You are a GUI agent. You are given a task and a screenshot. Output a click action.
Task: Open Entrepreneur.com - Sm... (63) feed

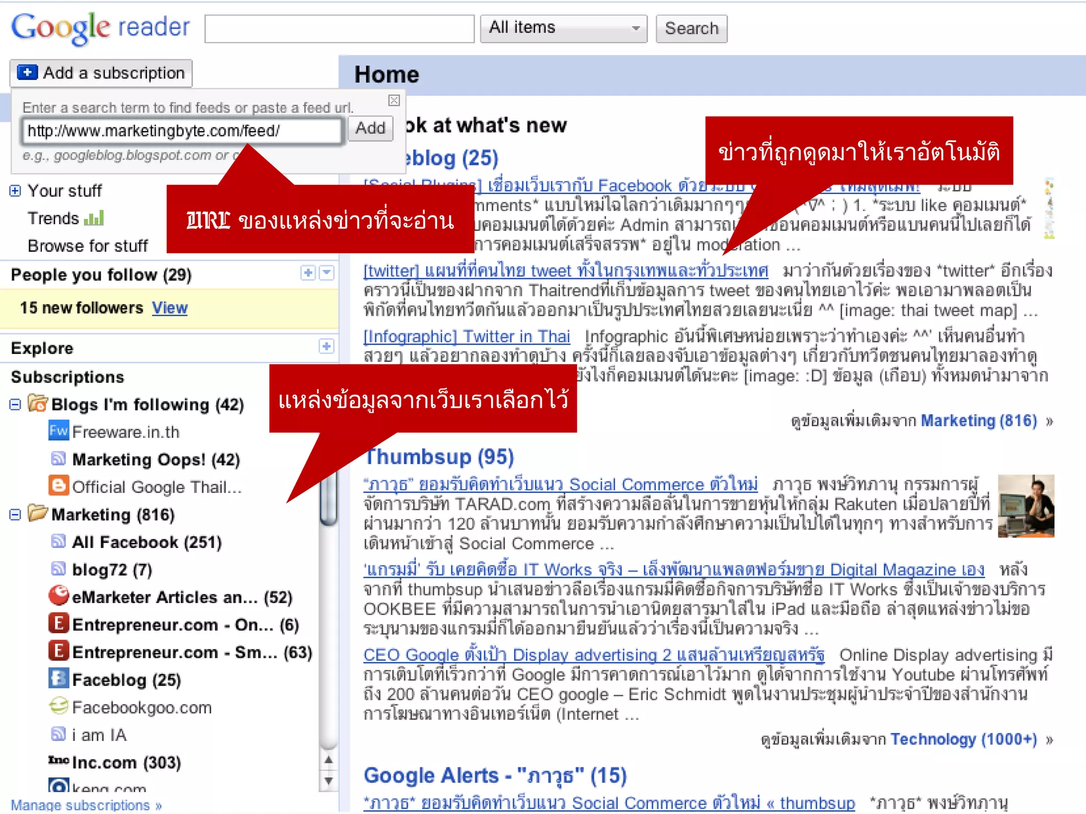pyautogui.click(x=192, y=652)
